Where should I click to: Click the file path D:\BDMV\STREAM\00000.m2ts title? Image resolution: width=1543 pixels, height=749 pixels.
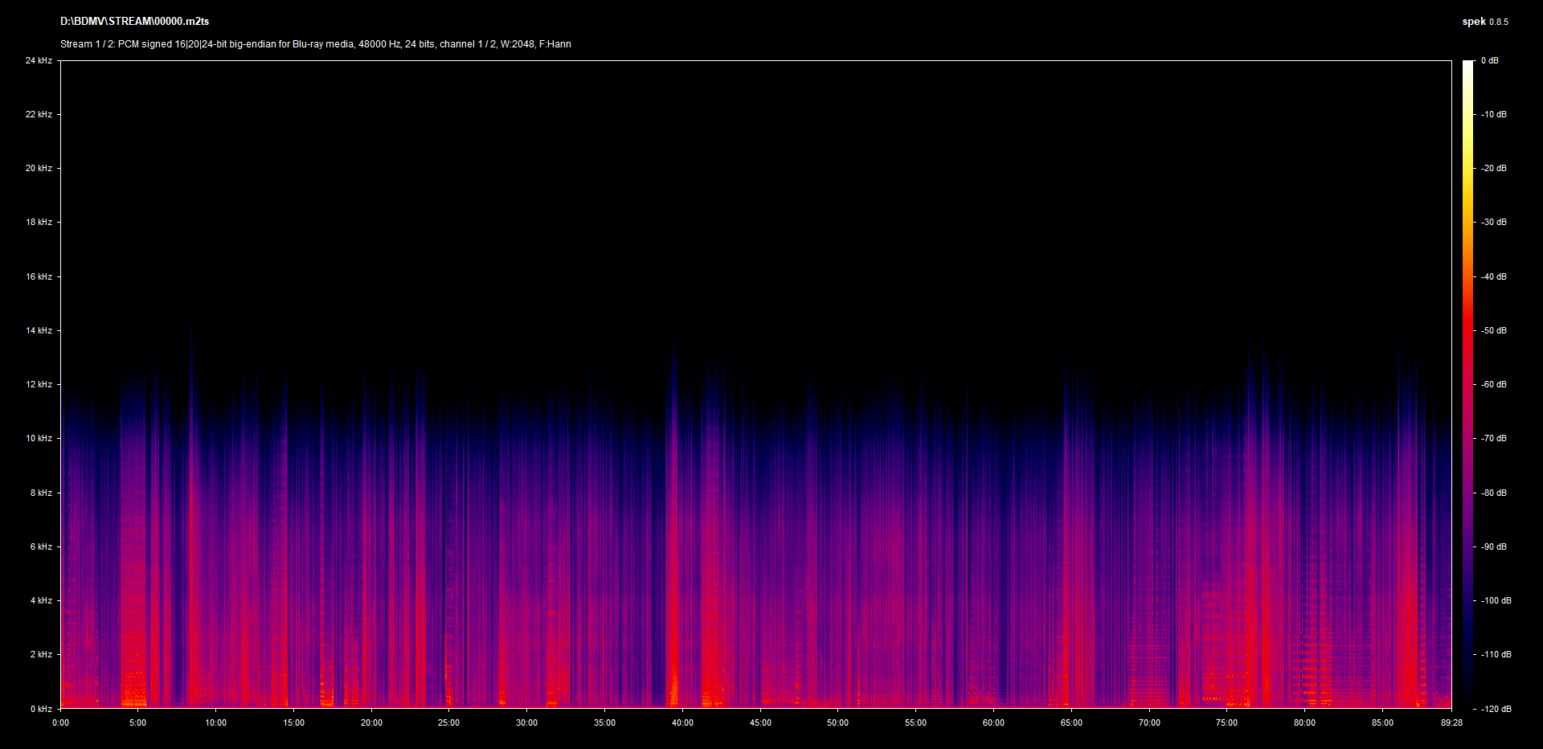pyautogui.click(x=134, y=22)
